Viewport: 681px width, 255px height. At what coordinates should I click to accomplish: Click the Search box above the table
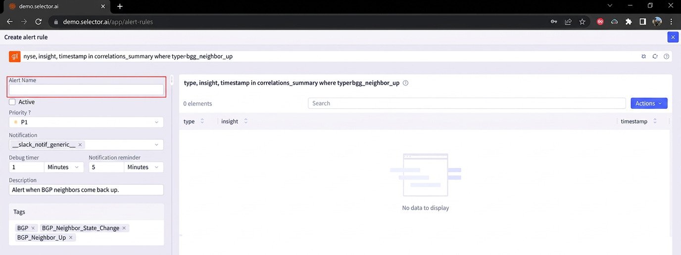[467, 103]
